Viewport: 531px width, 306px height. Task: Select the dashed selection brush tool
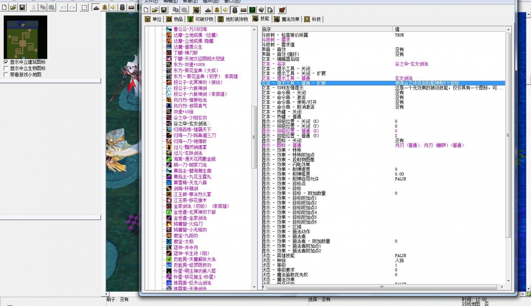click(x=84, y=7)
